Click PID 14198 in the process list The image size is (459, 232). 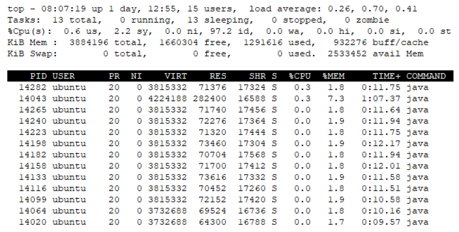(x=32, y=144)
